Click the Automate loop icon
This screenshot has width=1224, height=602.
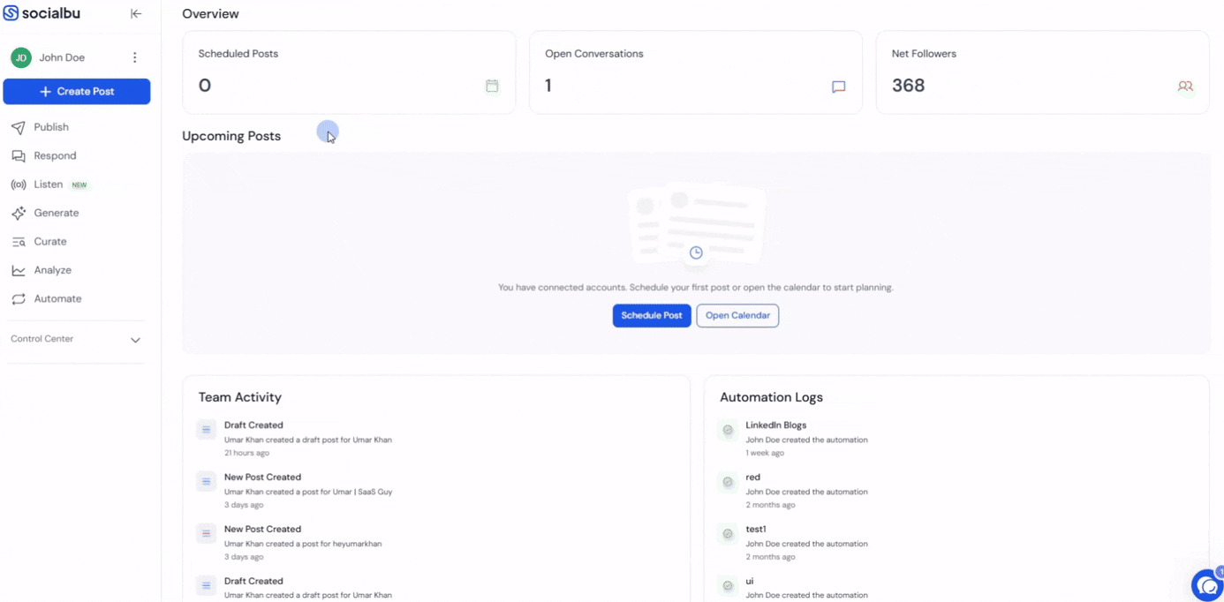[x=19, y=299]
